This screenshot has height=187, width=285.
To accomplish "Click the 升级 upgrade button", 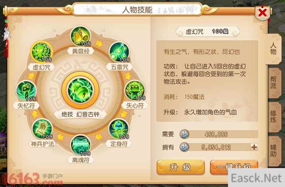I will (x=181, y=167).
